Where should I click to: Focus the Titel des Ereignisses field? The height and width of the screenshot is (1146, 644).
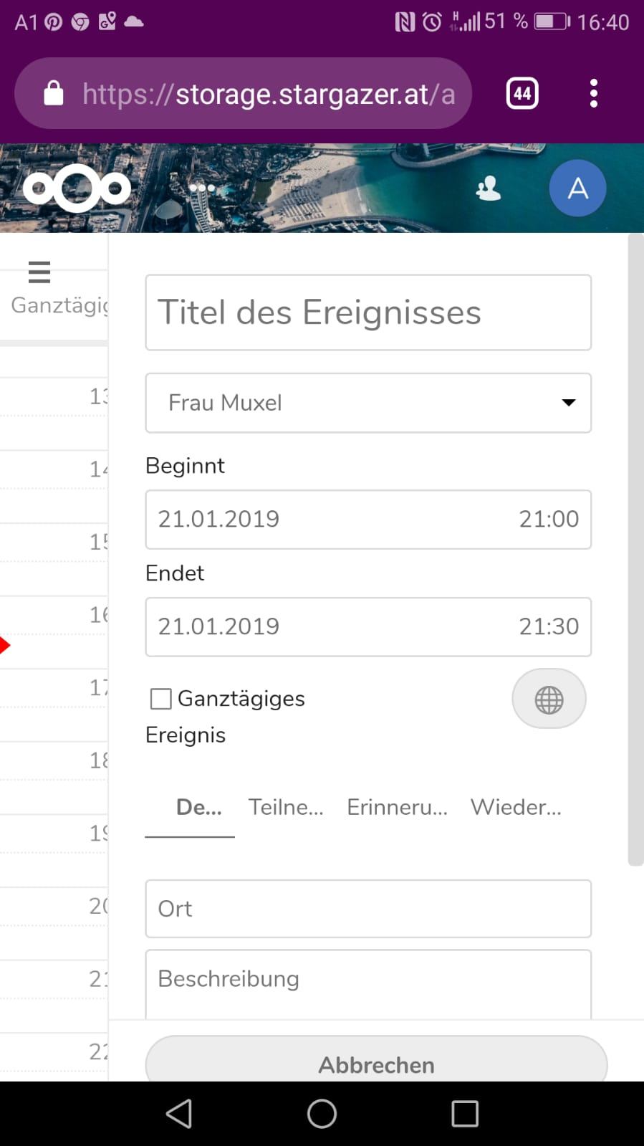[x=368, y=312]
